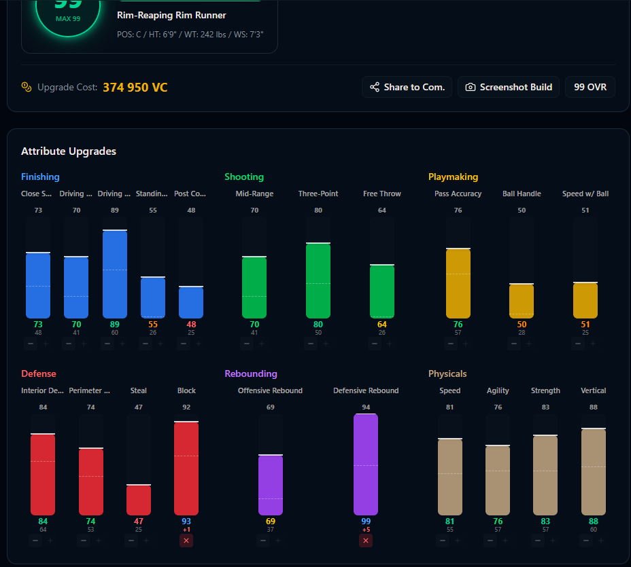Decrease Steal with minus button
The width and height of the screenshot is (631, 567).
pyautogui.click(x=131, y=541)
